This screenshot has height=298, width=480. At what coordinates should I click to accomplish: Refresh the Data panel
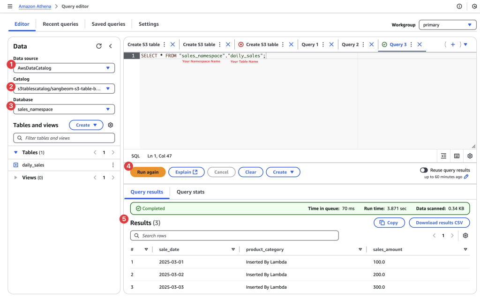coord(99,46)
